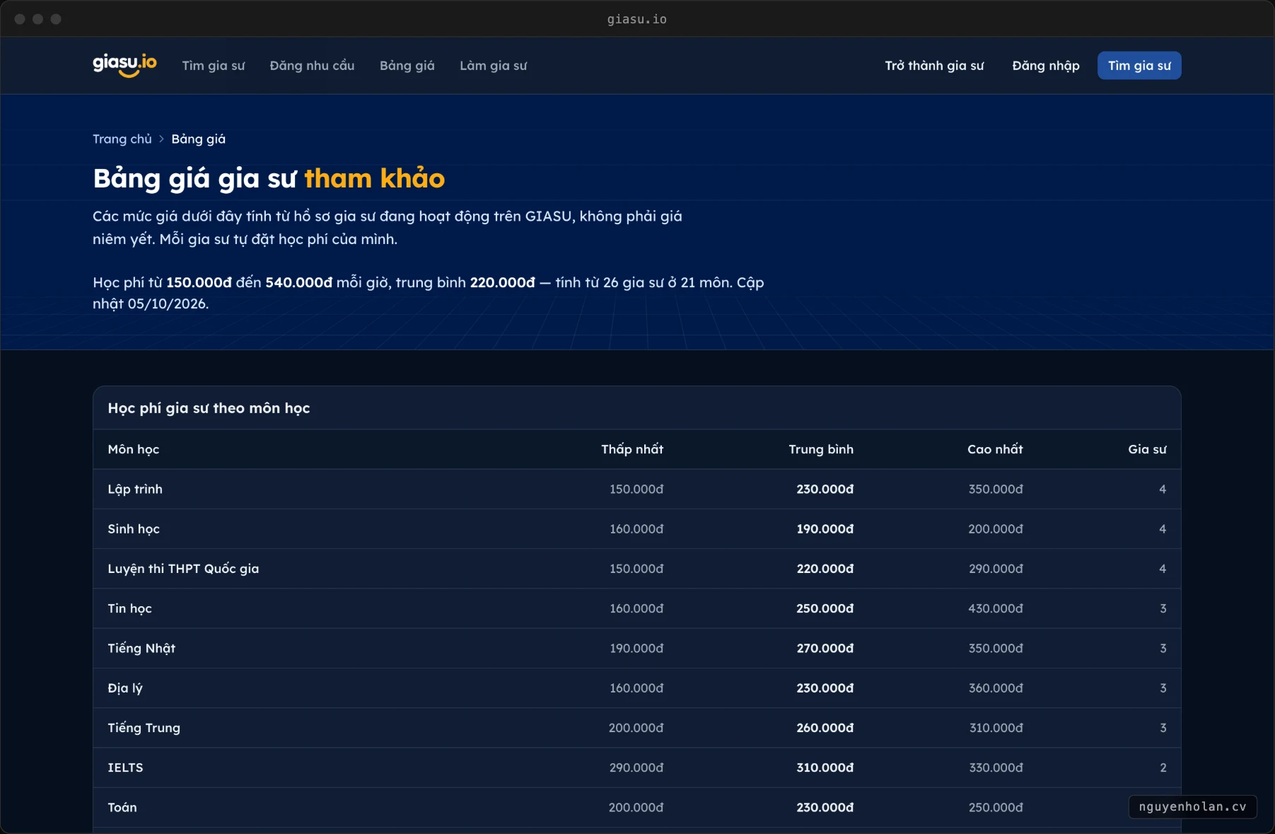Select the IELTS row name
1275x834 pixels.
[125, 768]
